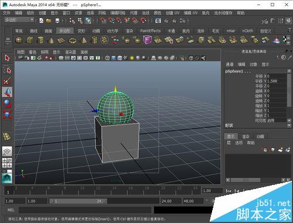This screenshot has width=293, height=223.
Task: Switch to the nCloth shelf tab
Action: tap(247, 30)
